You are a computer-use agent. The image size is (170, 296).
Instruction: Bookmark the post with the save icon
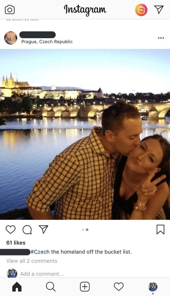161,230
